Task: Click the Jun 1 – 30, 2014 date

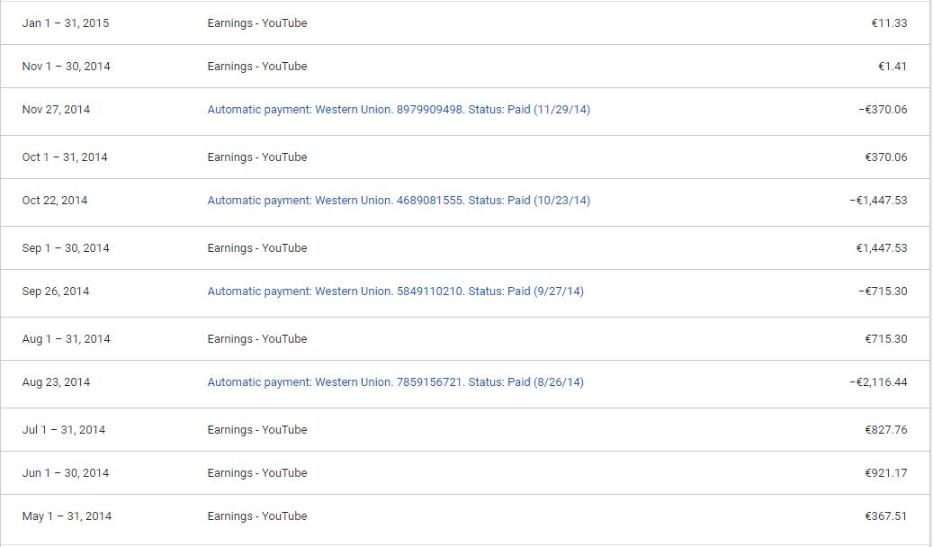Action: pos(66,473)
